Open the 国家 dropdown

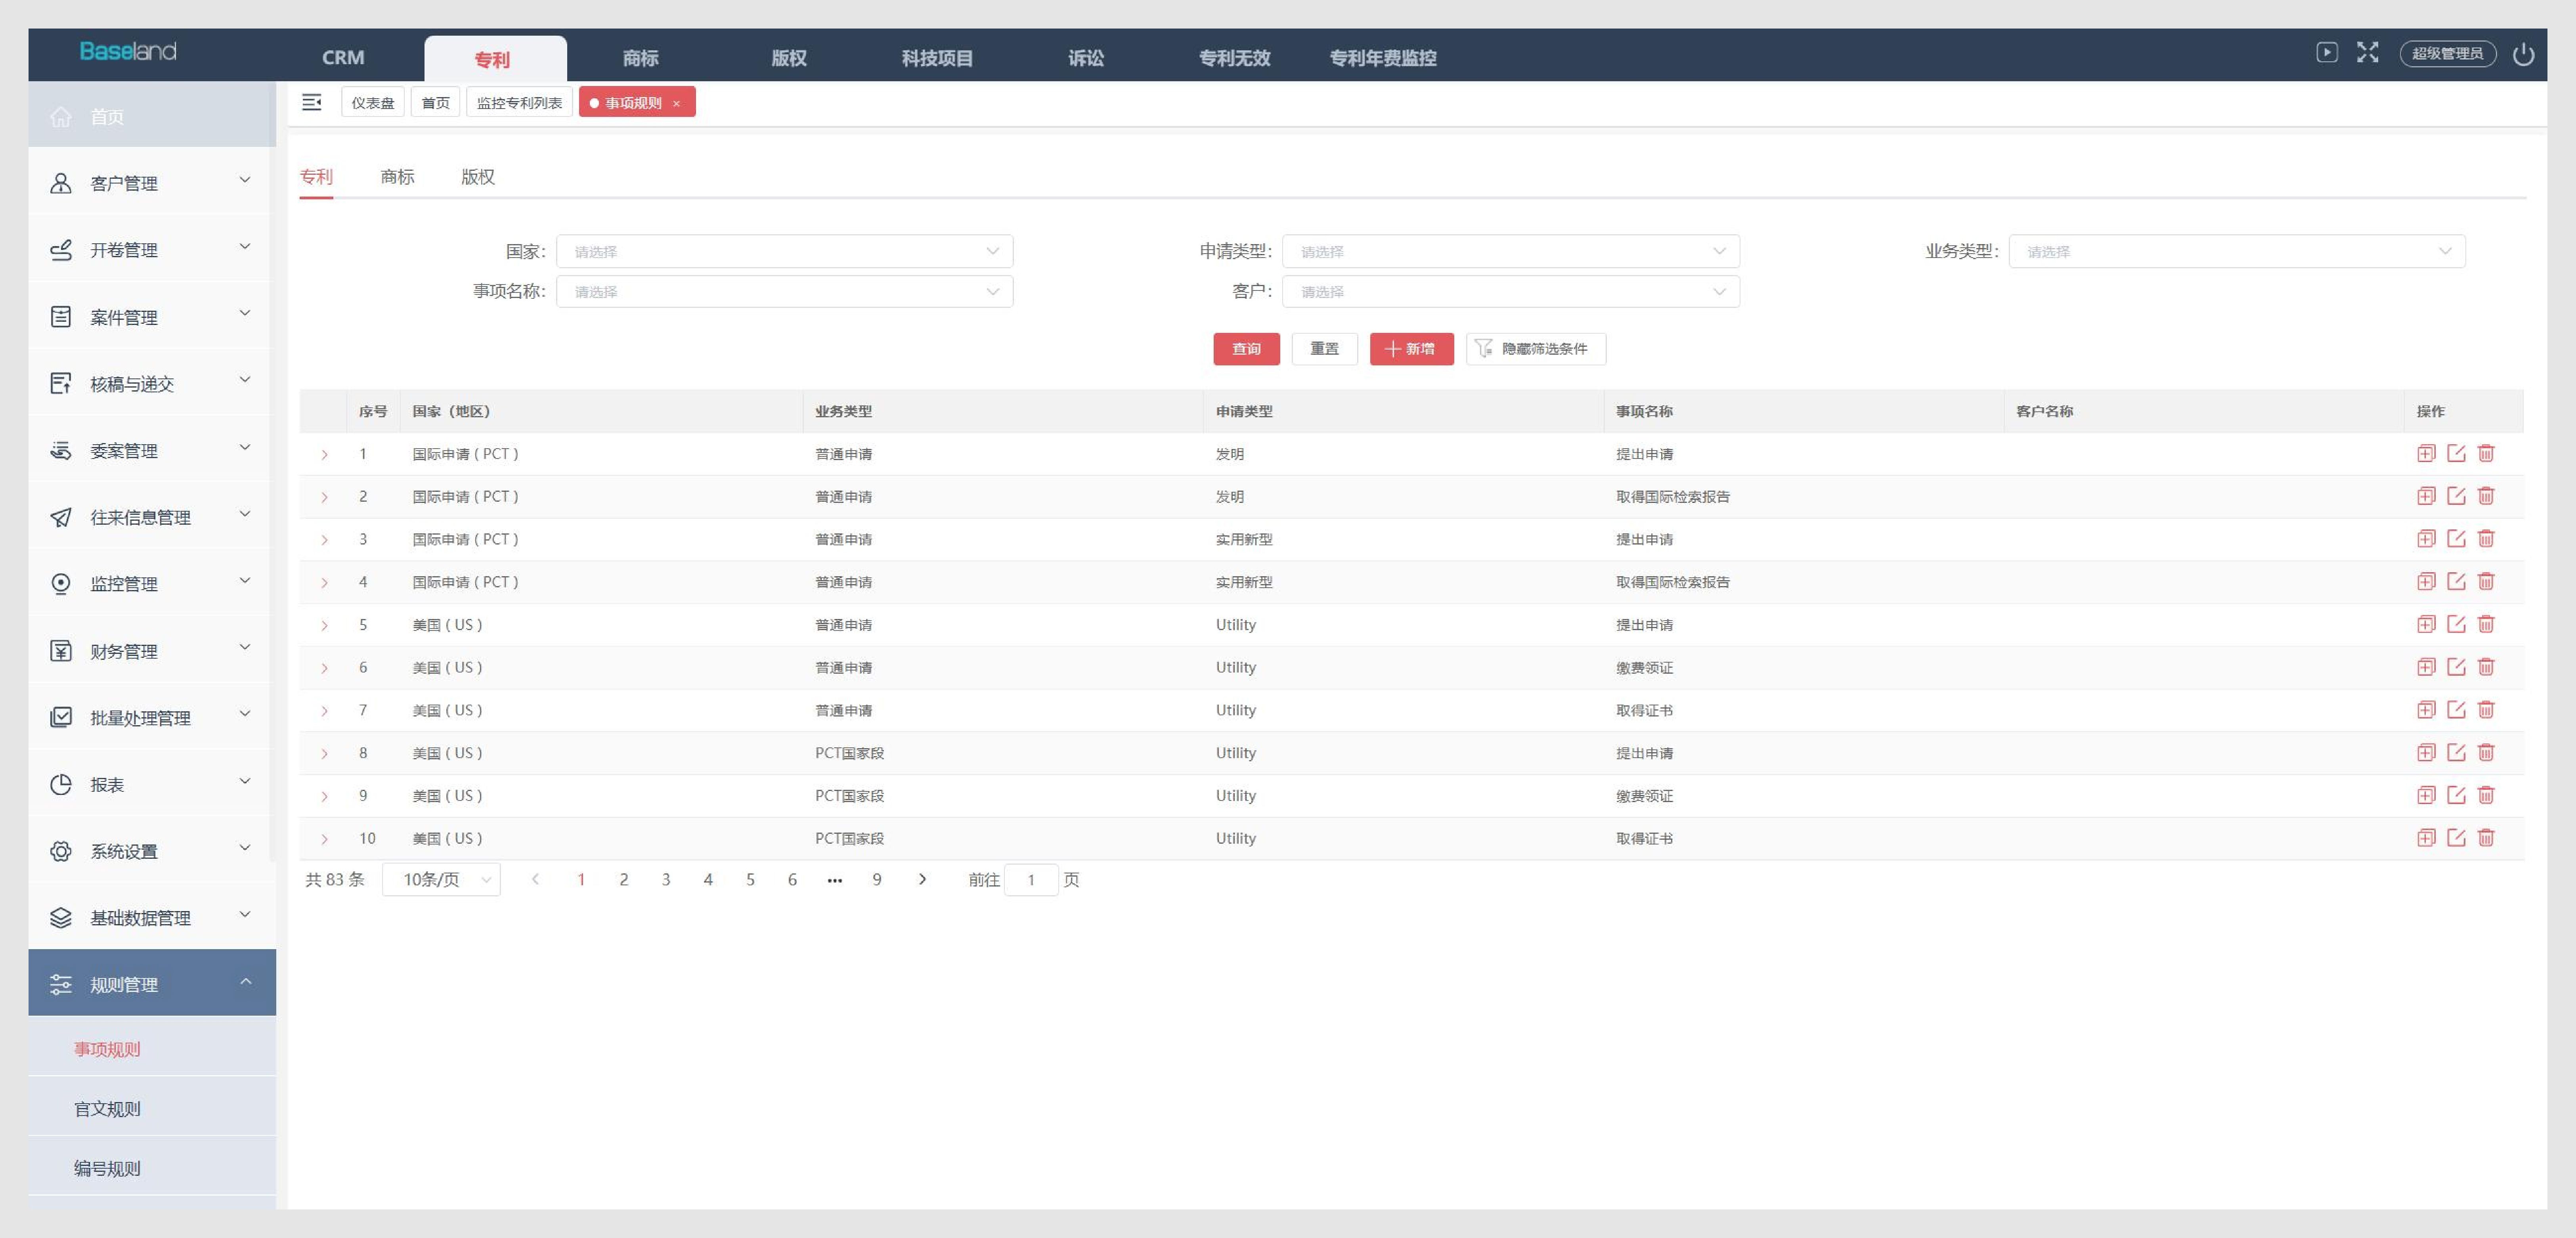pyautogui.click(x=784, y=251)
